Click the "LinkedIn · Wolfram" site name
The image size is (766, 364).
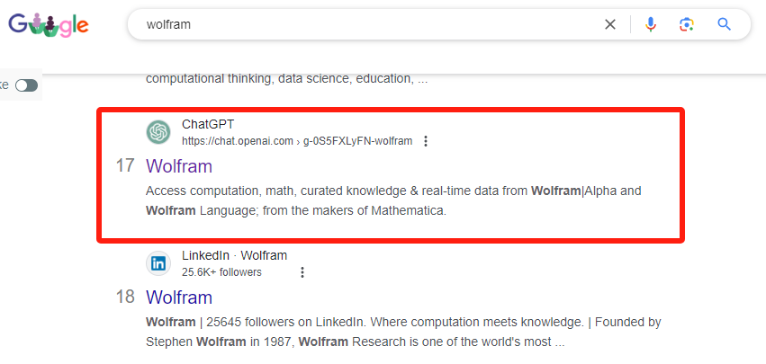point(234,255)
